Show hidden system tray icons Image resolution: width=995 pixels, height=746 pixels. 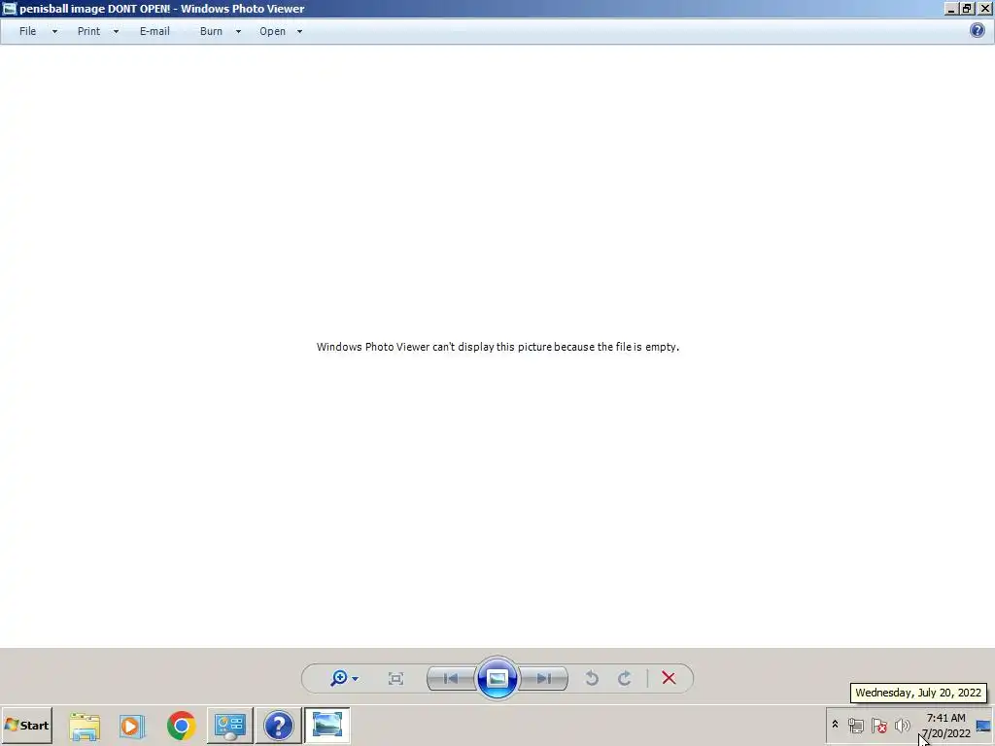pos(835,725)
